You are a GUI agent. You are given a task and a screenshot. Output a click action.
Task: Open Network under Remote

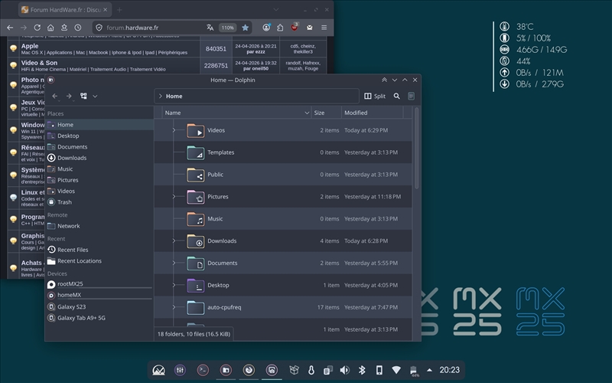point(99,226)
